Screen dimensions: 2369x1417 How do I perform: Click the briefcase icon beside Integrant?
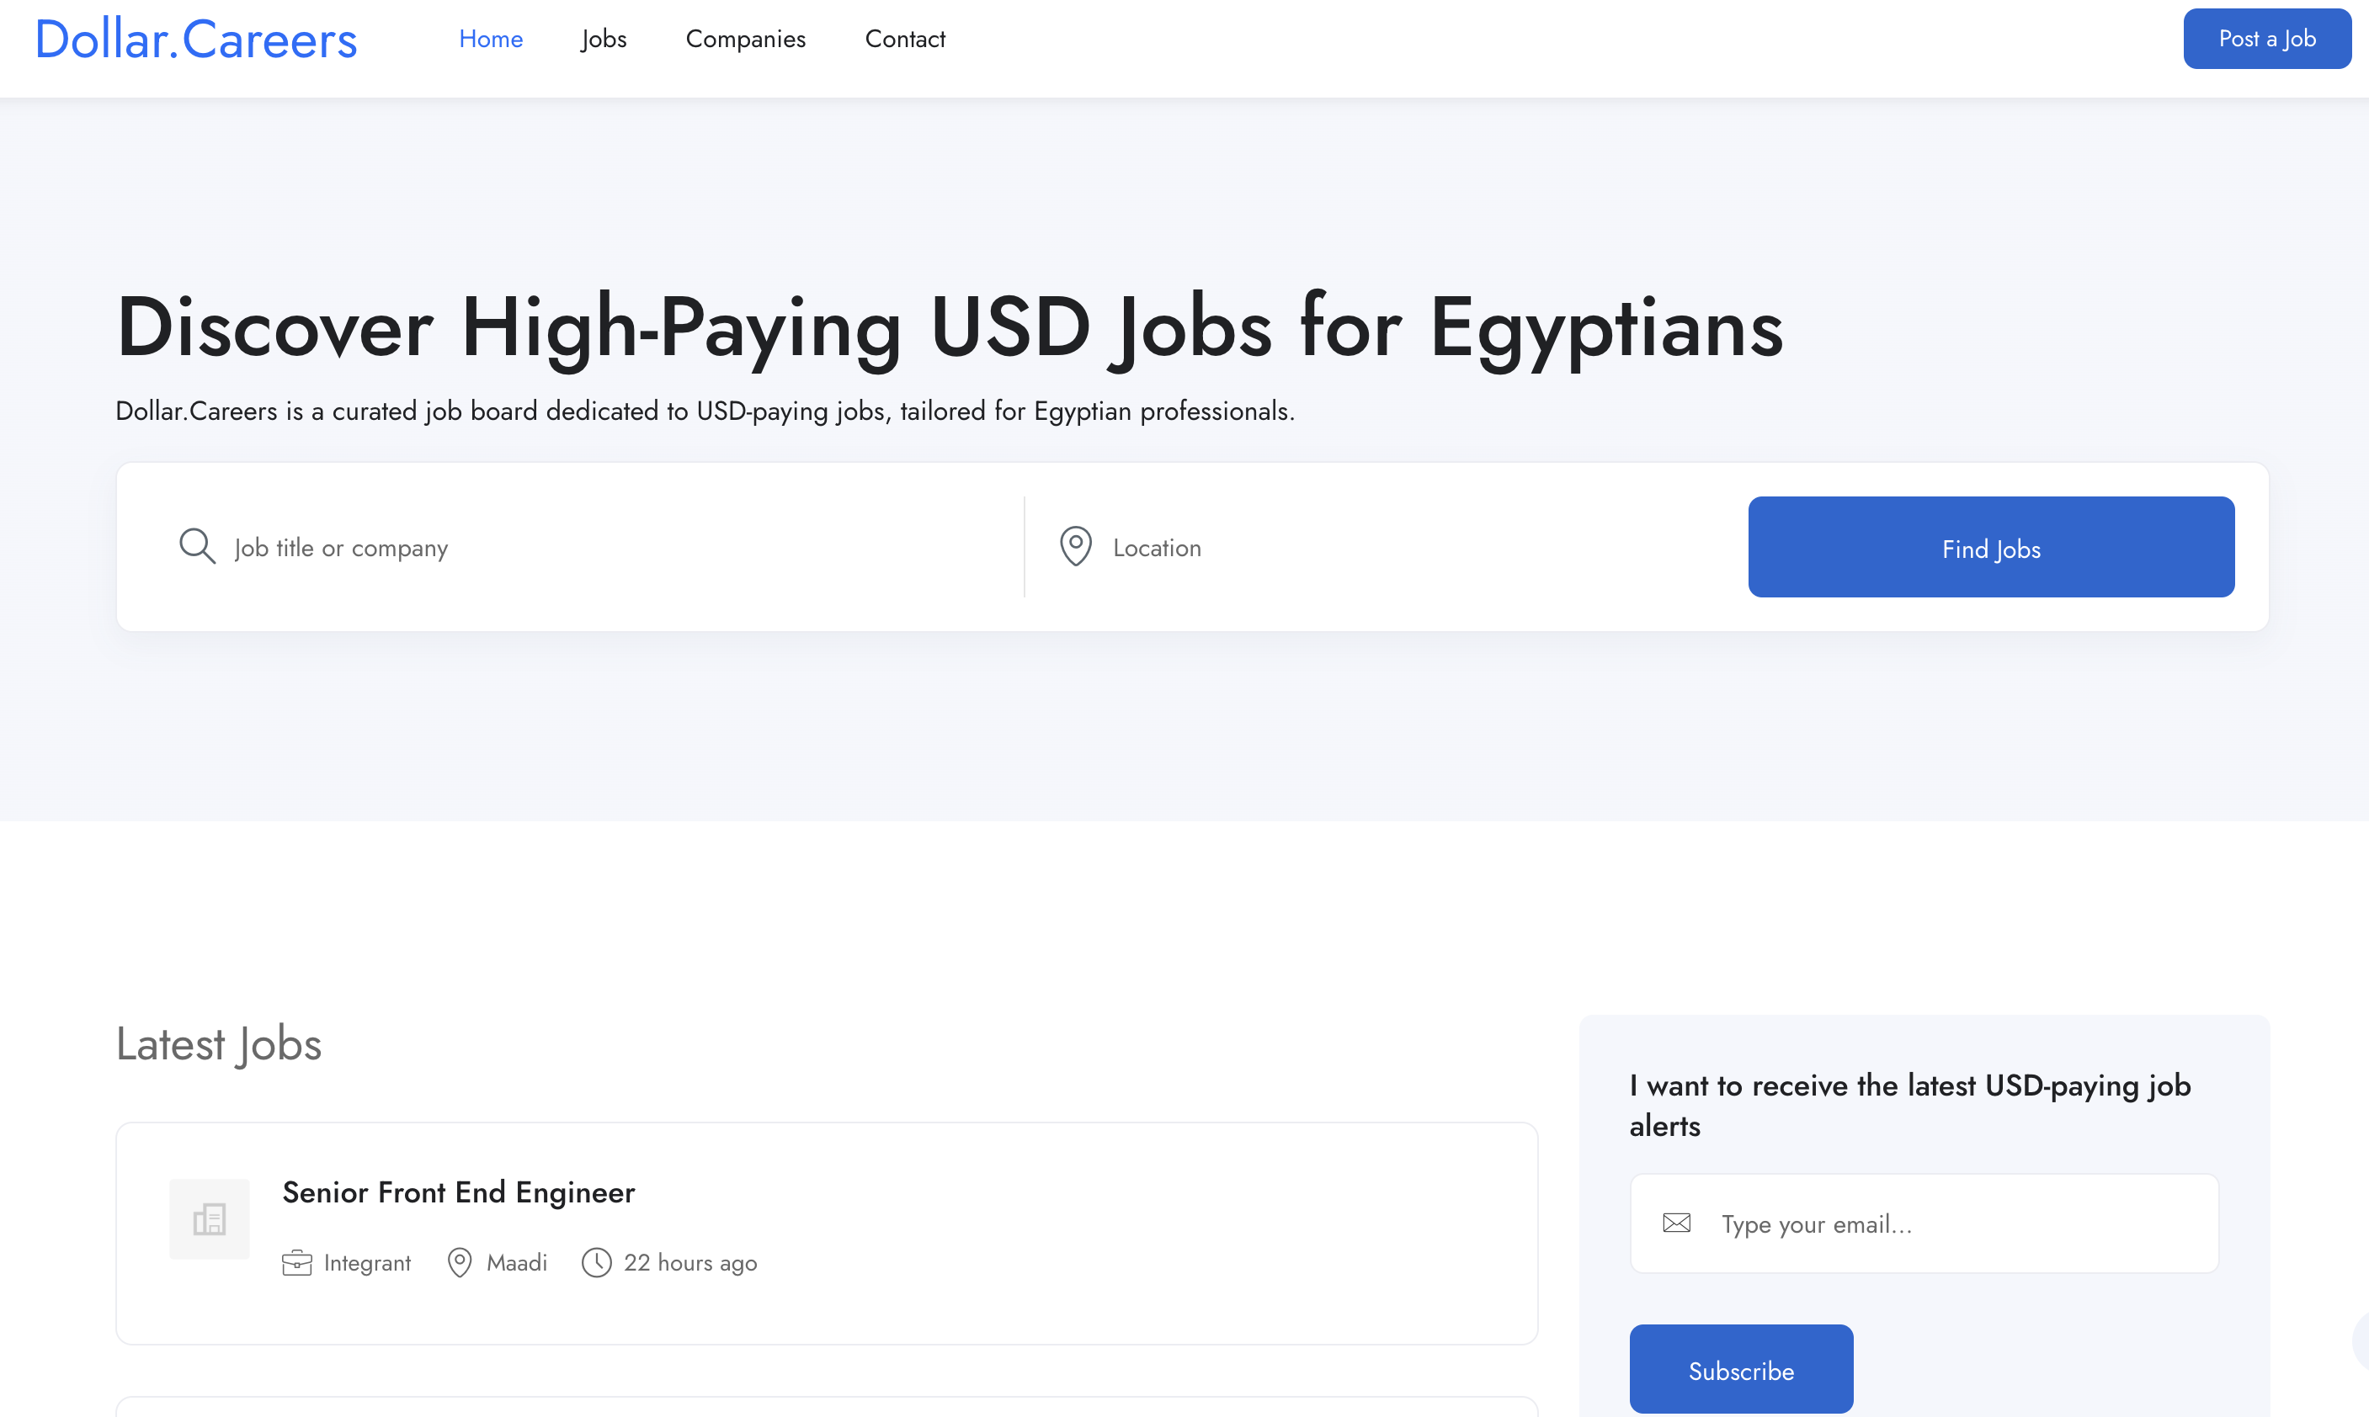(297, 1263)
